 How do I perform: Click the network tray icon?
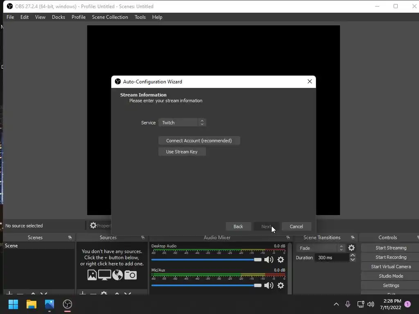[360, 304]
